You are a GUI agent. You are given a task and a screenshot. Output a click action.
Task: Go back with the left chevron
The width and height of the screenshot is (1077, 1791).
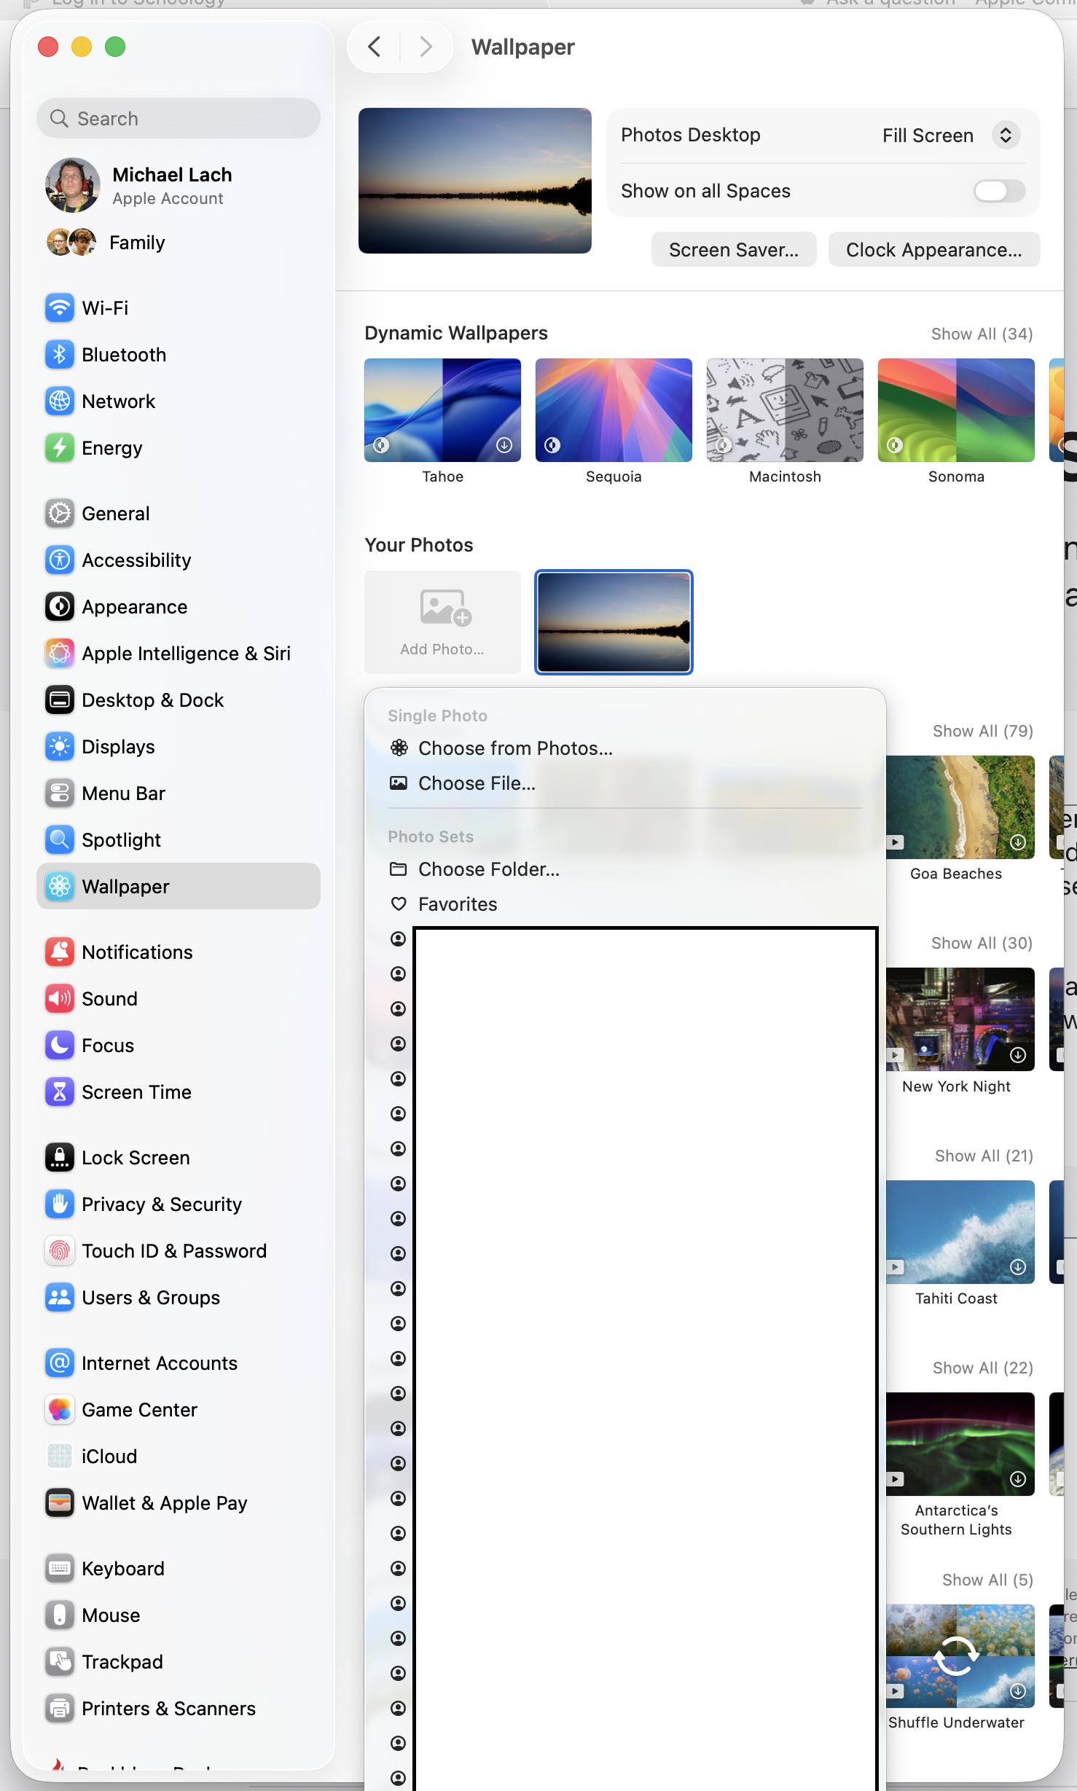[x=375, y=47]
